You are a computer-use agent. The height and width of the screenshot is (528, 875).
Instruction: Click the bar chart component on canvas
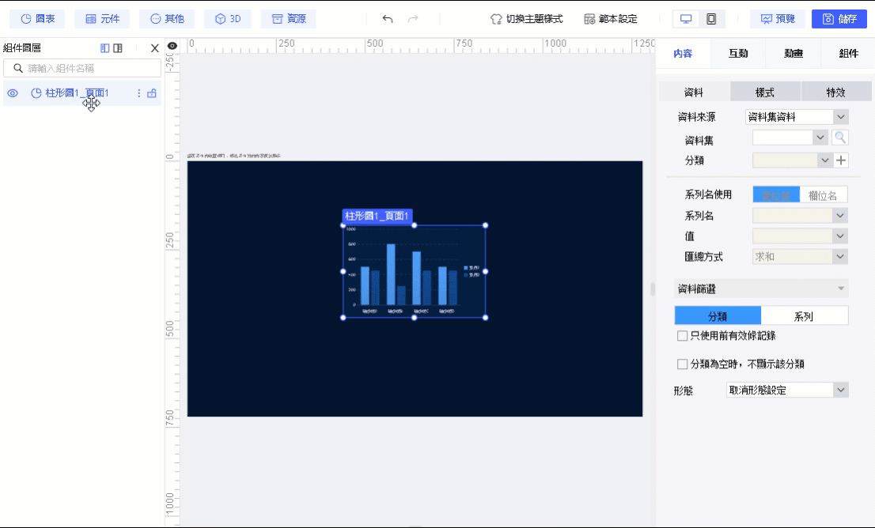pos(414,272)
